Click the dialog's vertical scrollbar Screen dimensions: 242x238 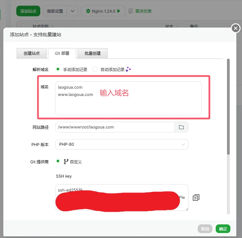tap(228, 107)
